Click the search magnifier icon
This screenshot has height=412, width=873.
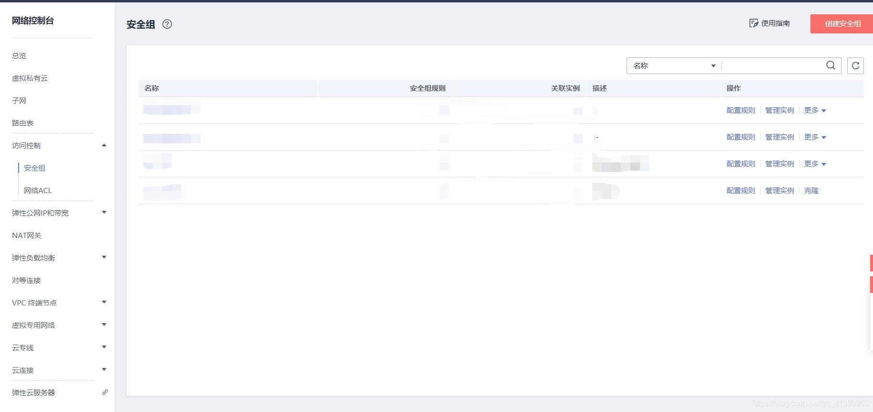(830, 65)
